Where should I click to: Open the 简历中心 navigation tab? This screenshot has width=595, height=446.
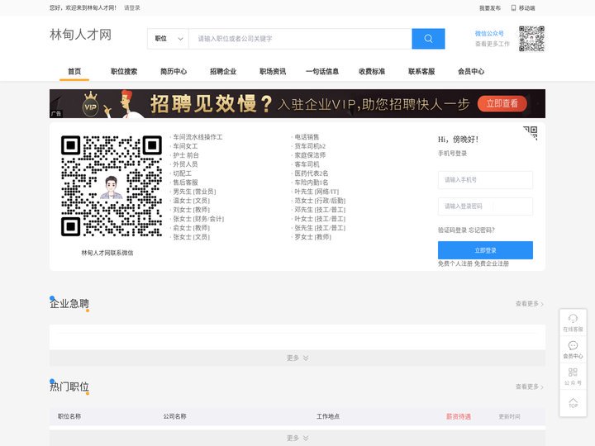[x=174, y=71]
